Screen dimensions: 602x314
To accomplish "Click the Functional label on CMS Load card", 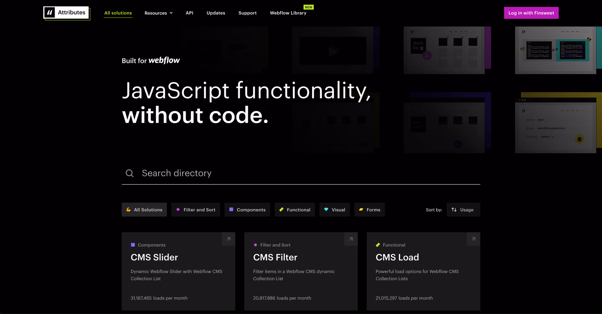I will click(394, 245).
